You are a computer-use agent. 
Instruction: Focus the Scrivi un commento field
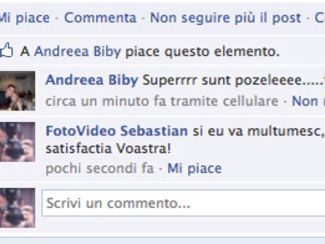pos(183,203)
